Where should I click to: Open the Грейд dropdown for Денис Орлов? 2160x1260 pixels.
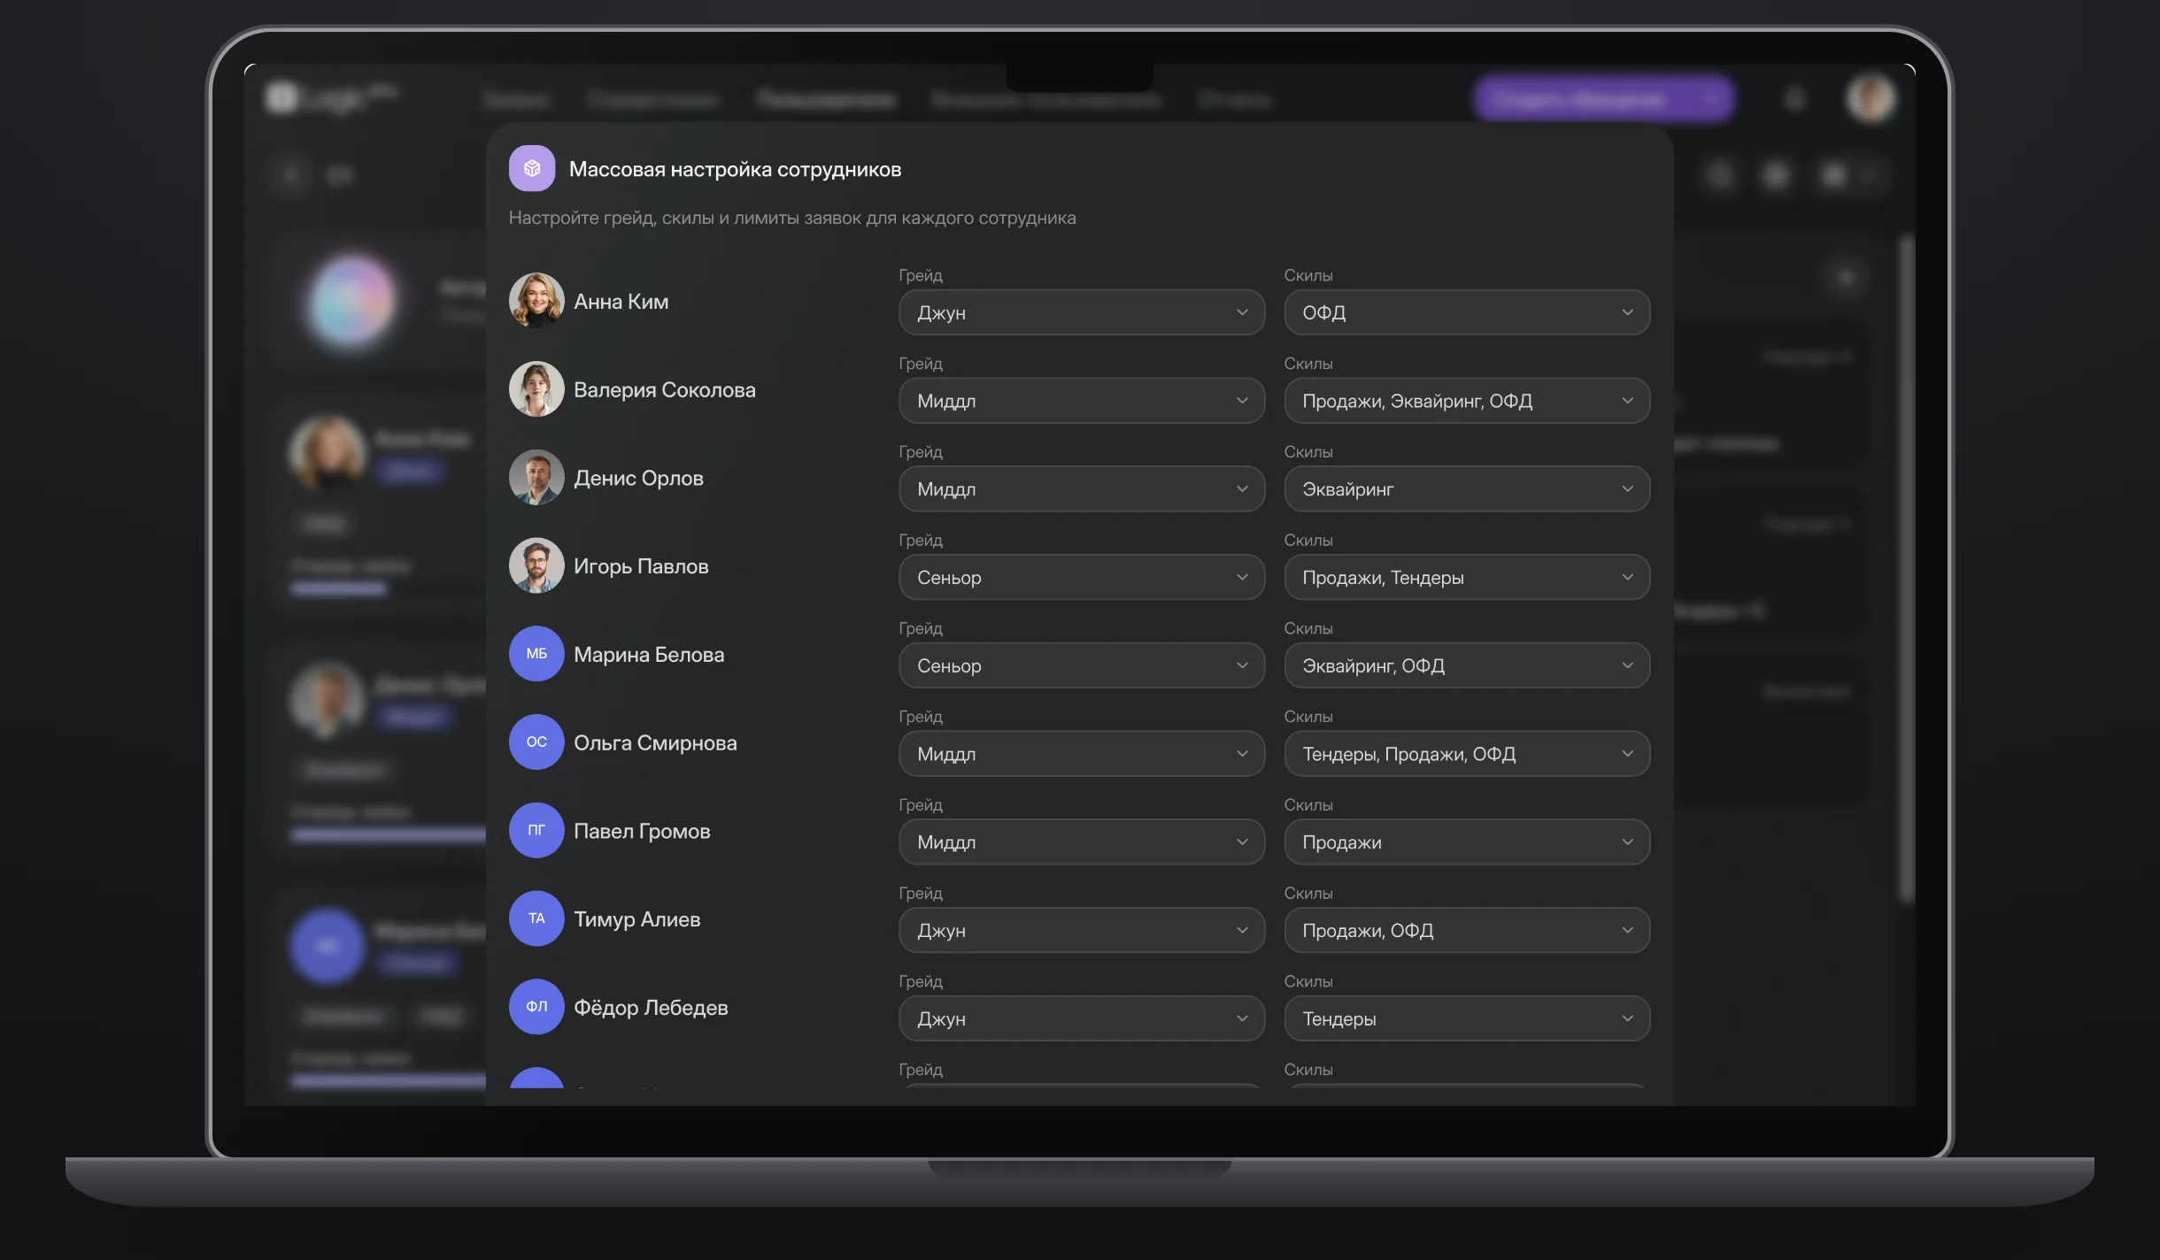point(1082,488)
